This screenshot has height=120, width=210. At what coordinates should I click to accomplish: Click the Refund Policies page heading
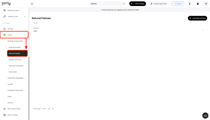pos(41,18)
